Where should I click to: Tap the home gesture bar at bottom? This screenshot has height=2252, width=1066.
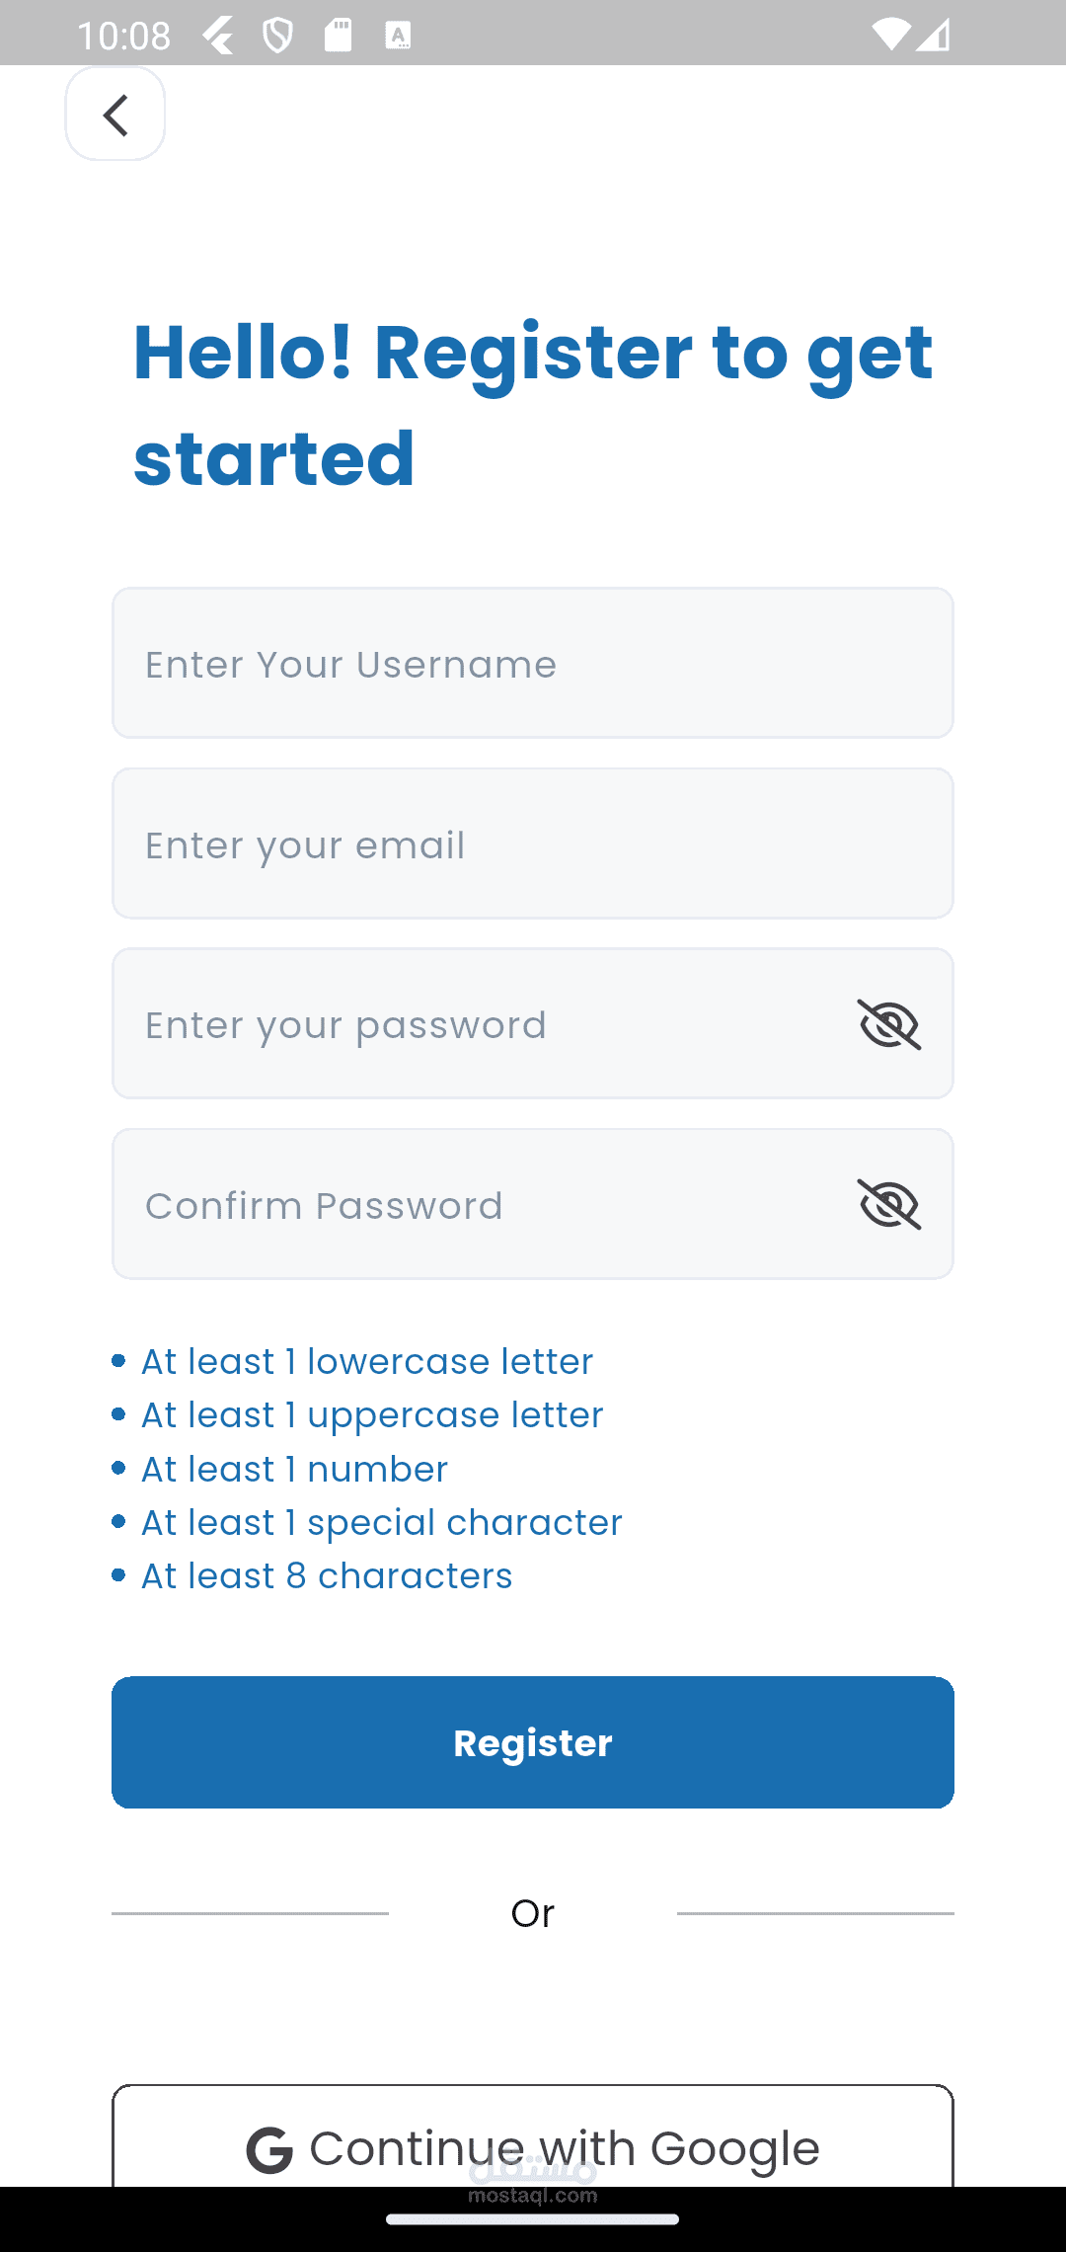[533, 2218]
